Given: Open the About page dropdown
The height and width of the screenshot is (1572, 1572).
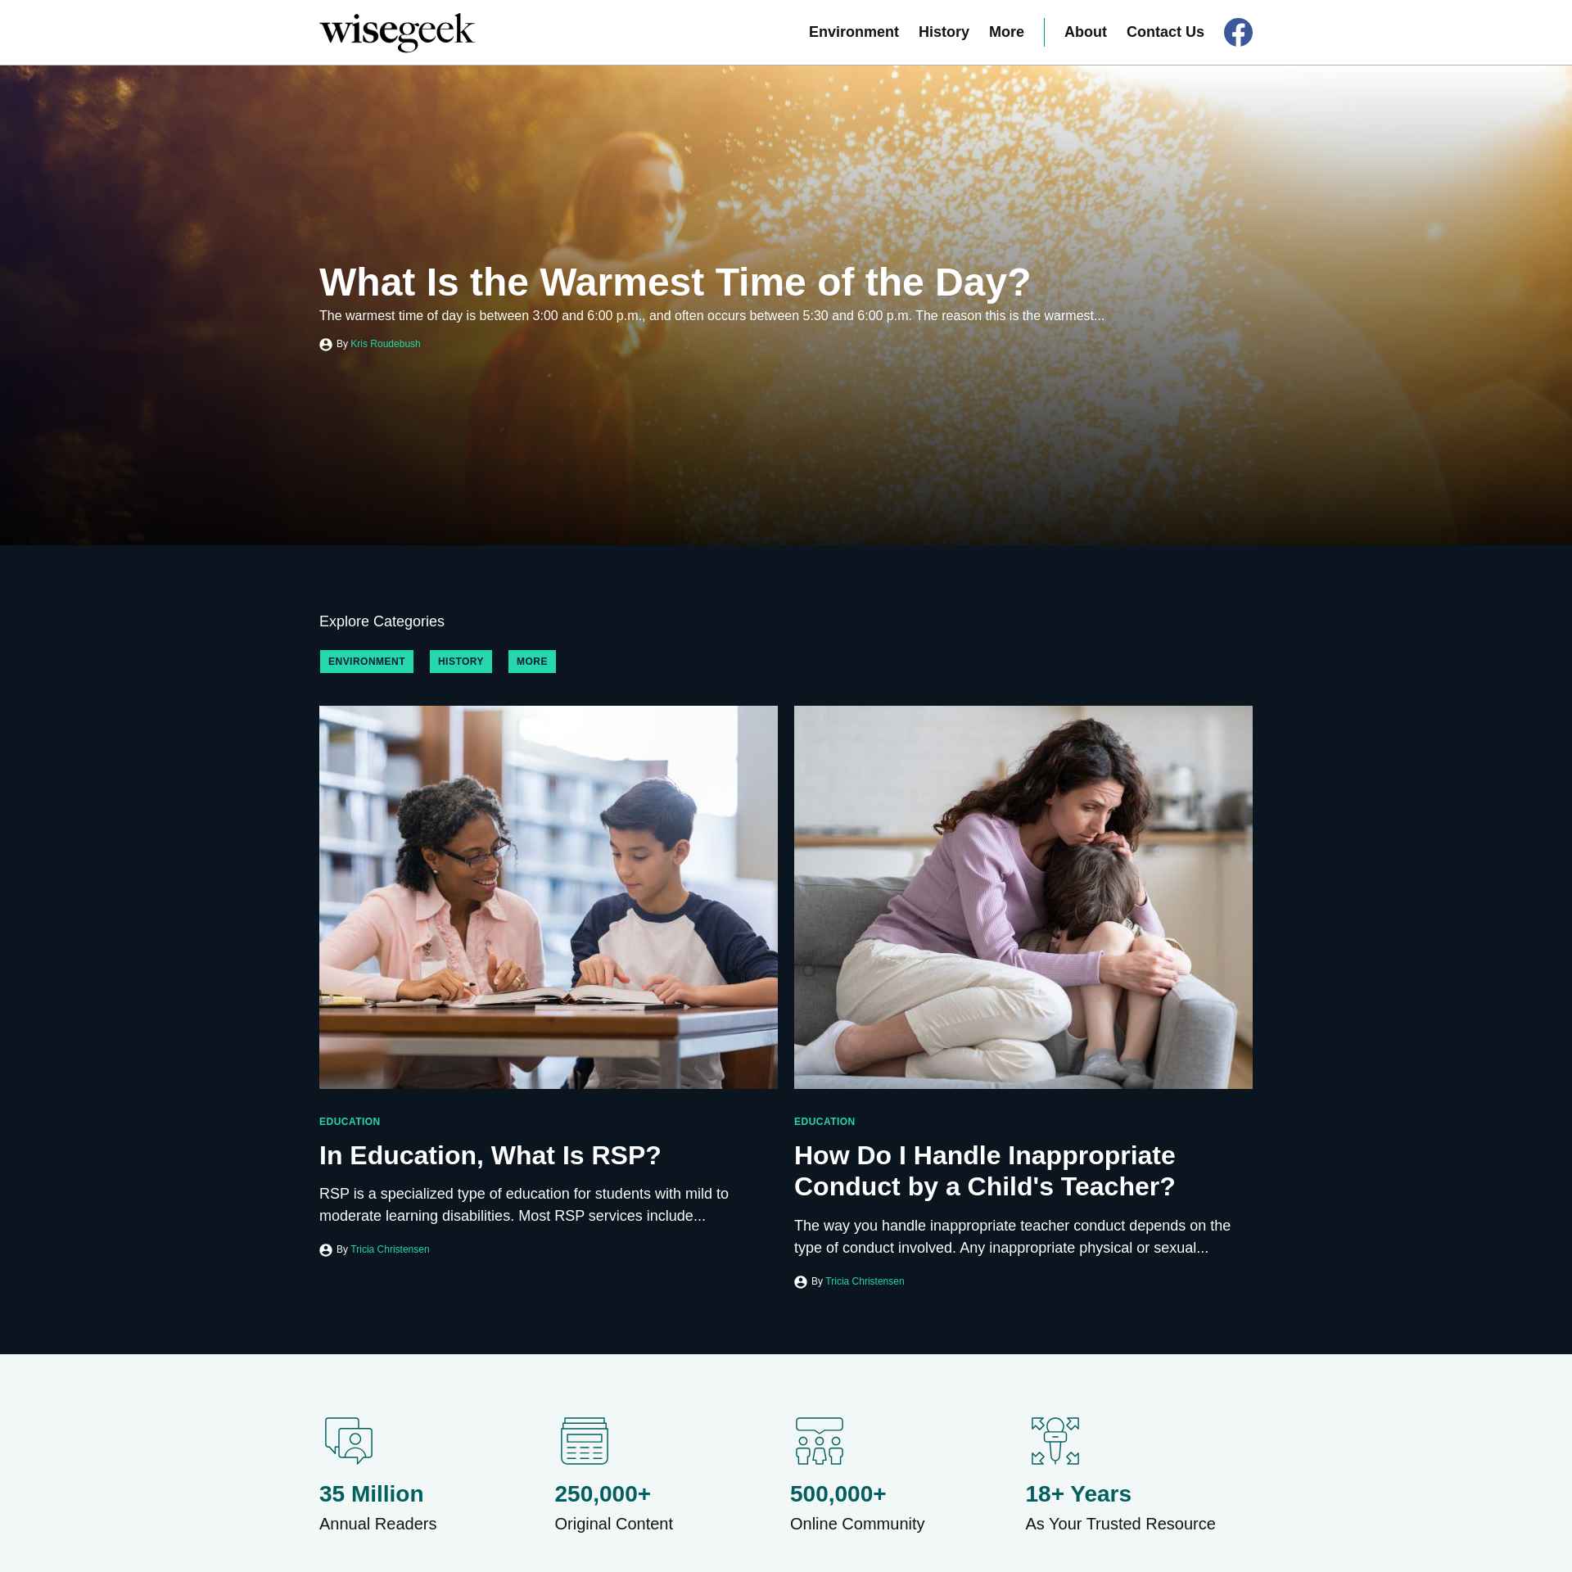Looking at the screenshot, I should click(x=1084, y=32).
